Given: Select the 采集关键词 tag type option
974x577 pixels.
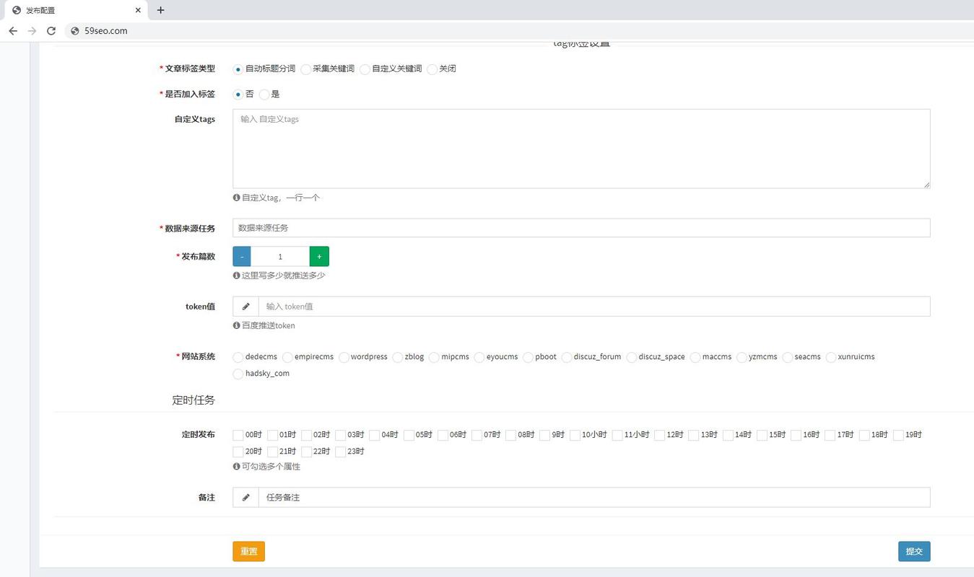Looking at the screenshot, I should tap(306, 69).
